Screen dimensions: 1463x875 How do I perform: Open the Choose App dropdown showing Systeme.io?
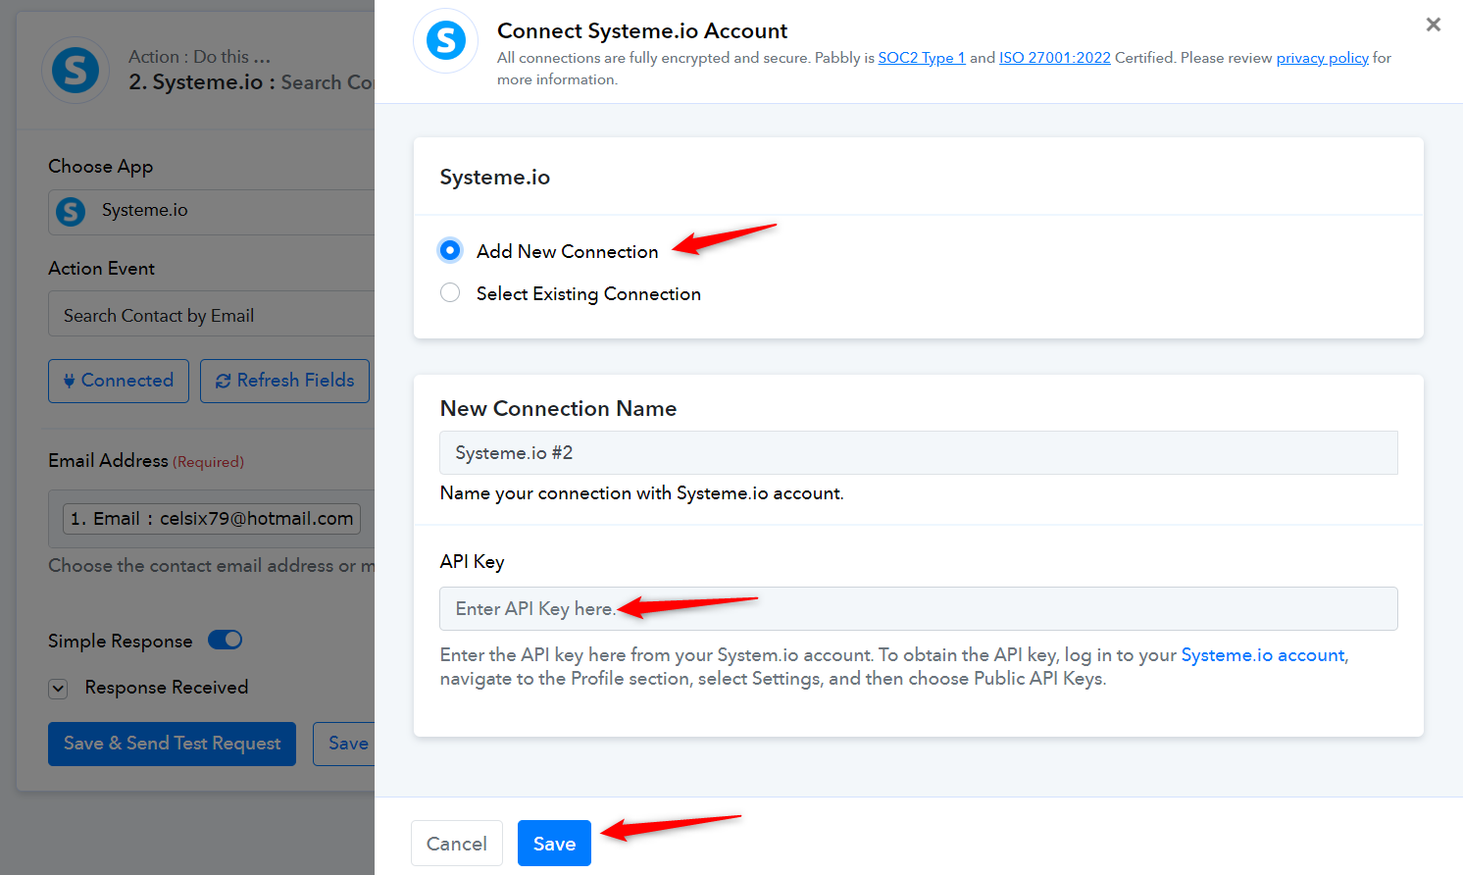[x=212, y=212]
